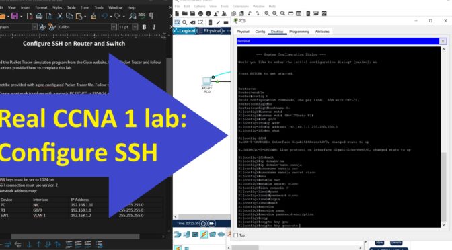Click the fast forward time button
Image resolution: width=452 pixels, height=250 pixels.
click(x=212, y=224)
